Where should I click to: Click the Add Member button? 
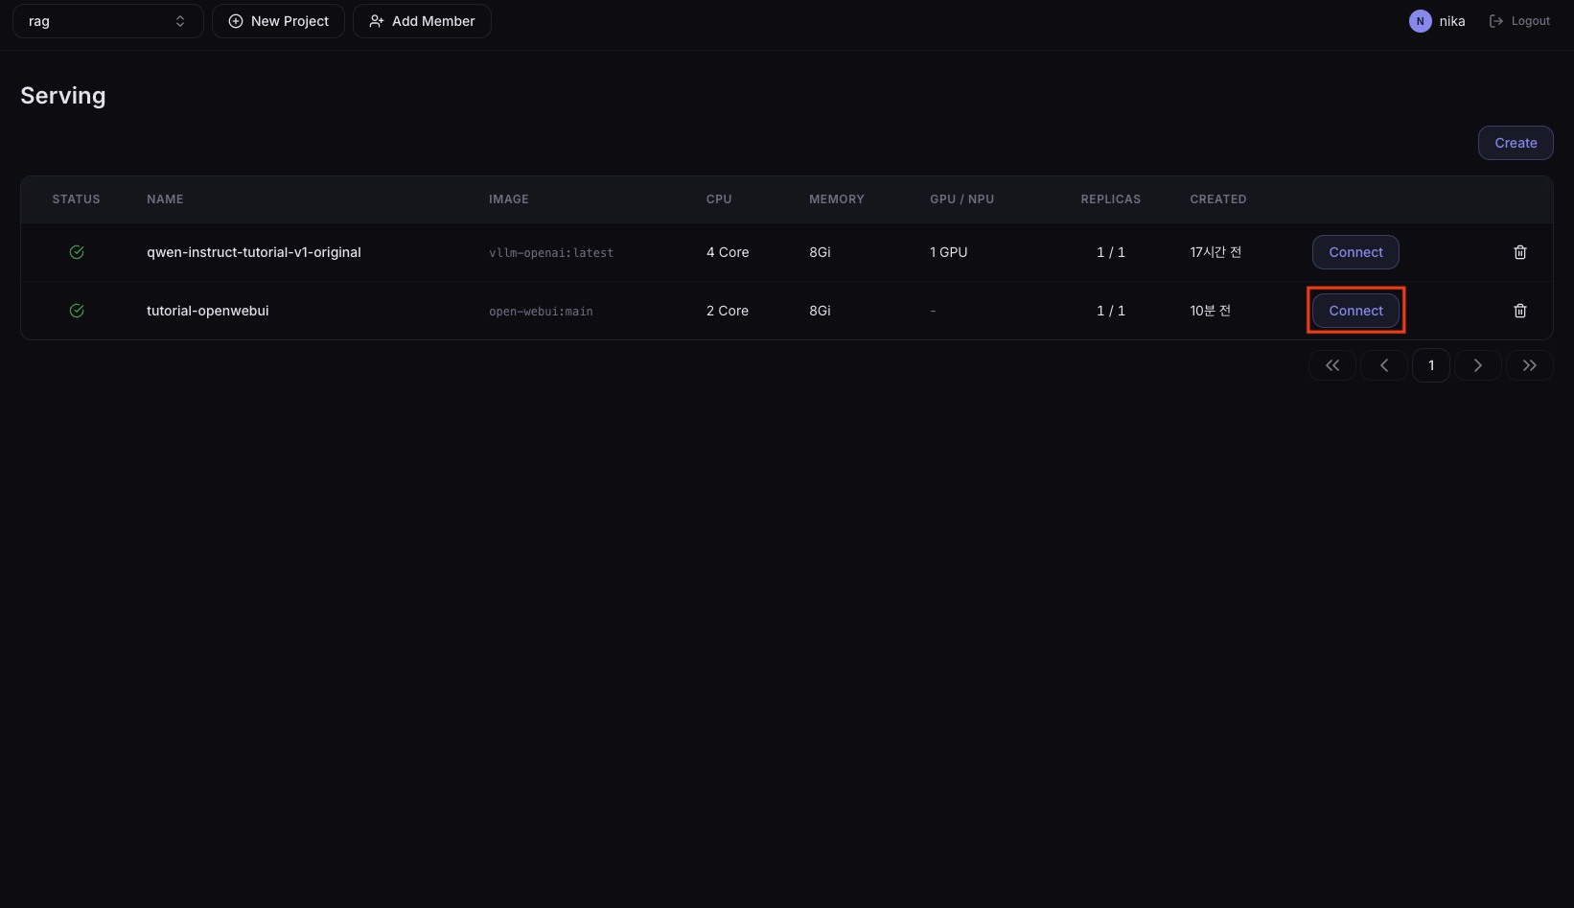pos(422,21)
